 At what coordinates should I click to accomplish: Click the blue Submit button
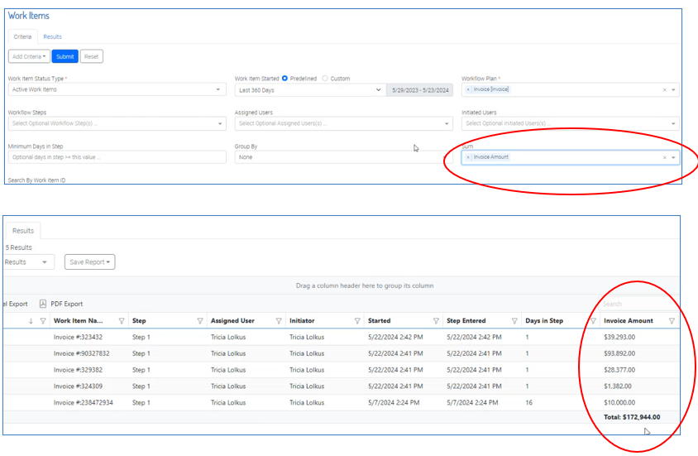[x=65, y=56]
